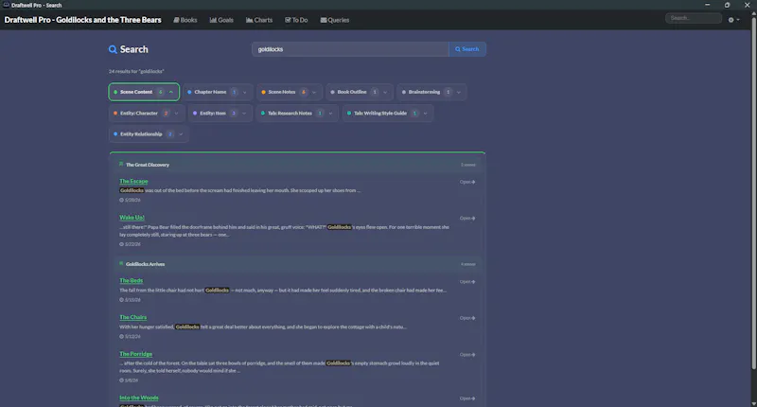
Task: Maximize or restore the Draftwell Pro window
Action: coord(727,5)
